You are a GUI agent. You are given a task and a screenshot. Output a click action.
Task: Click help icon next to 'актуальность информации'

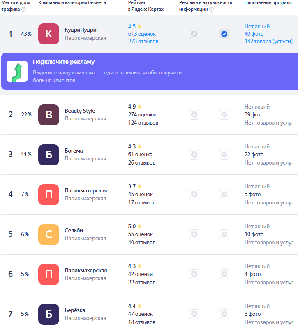211,9
